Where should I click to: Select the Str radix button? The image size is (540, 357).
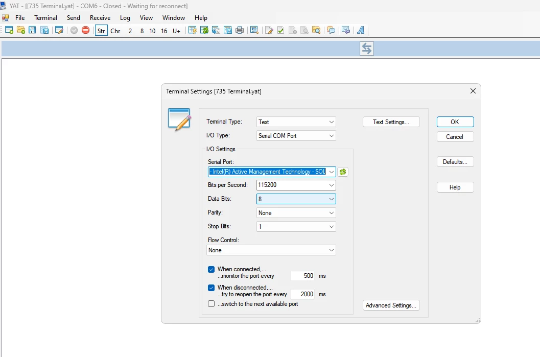click(x=101, y=31)
